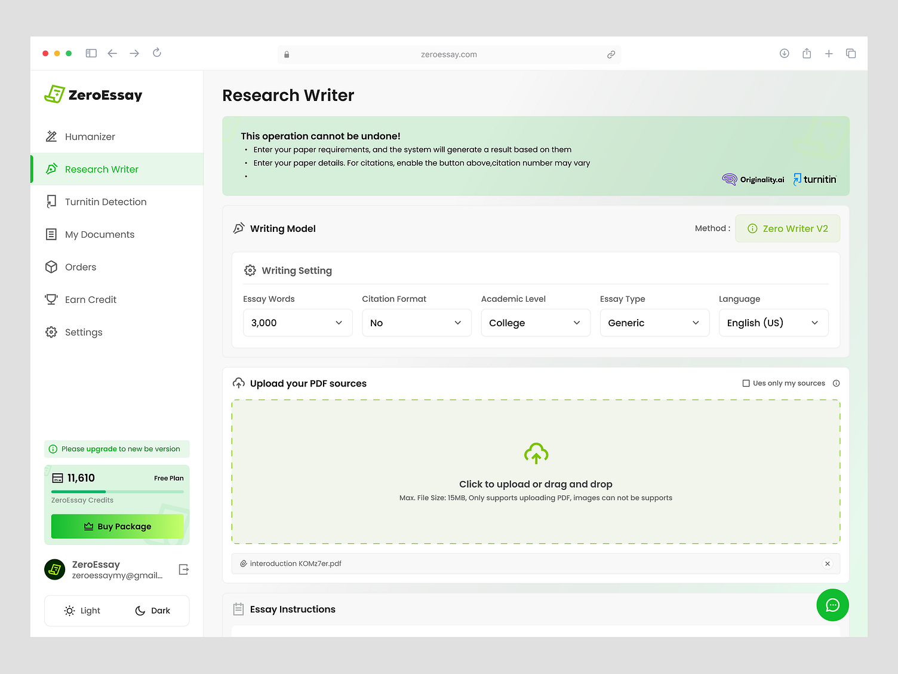Open the chat support bubble icon

tap(832, 605)
